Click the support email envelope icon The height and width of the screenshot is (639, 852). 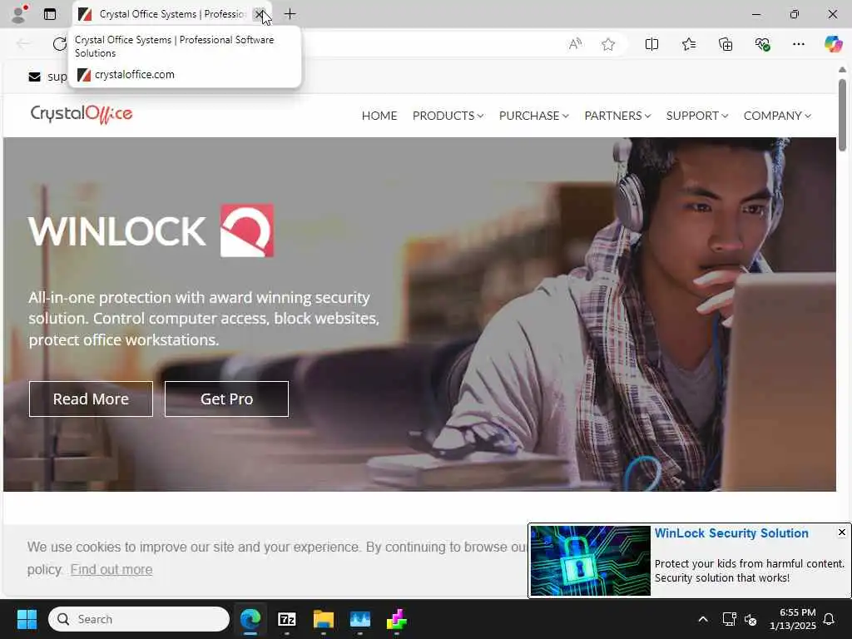coord(34,77)
